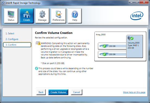Select the Create toolbar button
150x103 pixels.
point(27,16)
